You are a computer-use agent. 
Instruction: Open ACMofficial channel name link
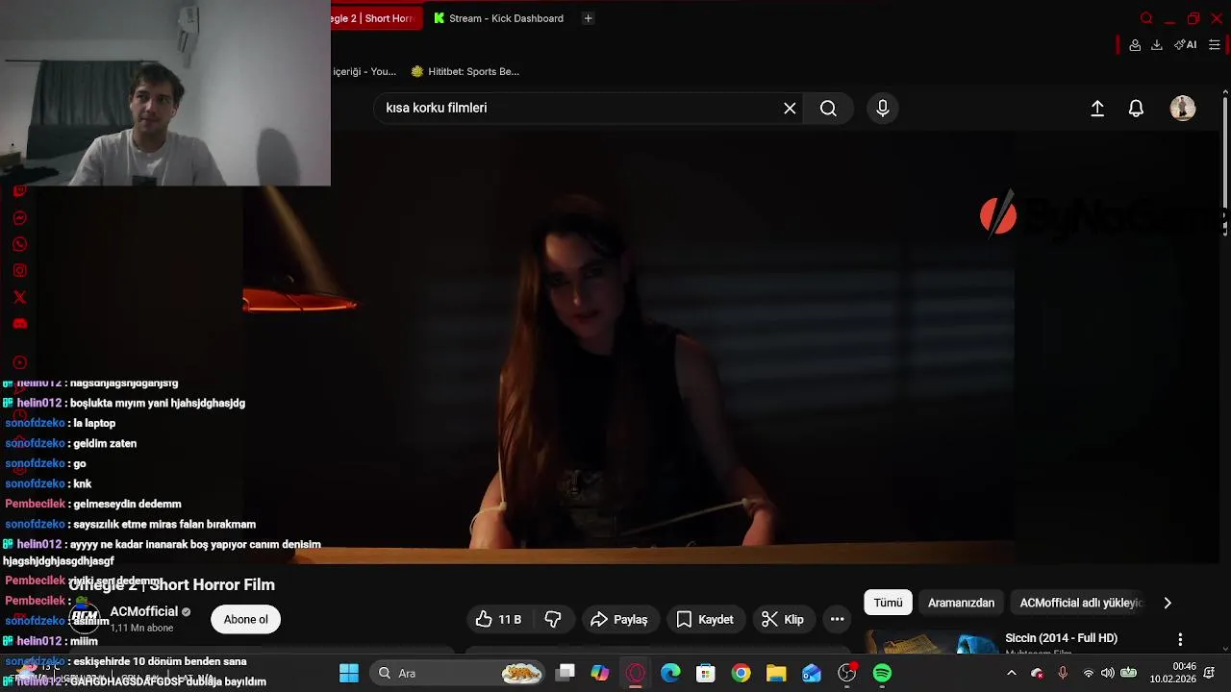(x=144, y=612)
